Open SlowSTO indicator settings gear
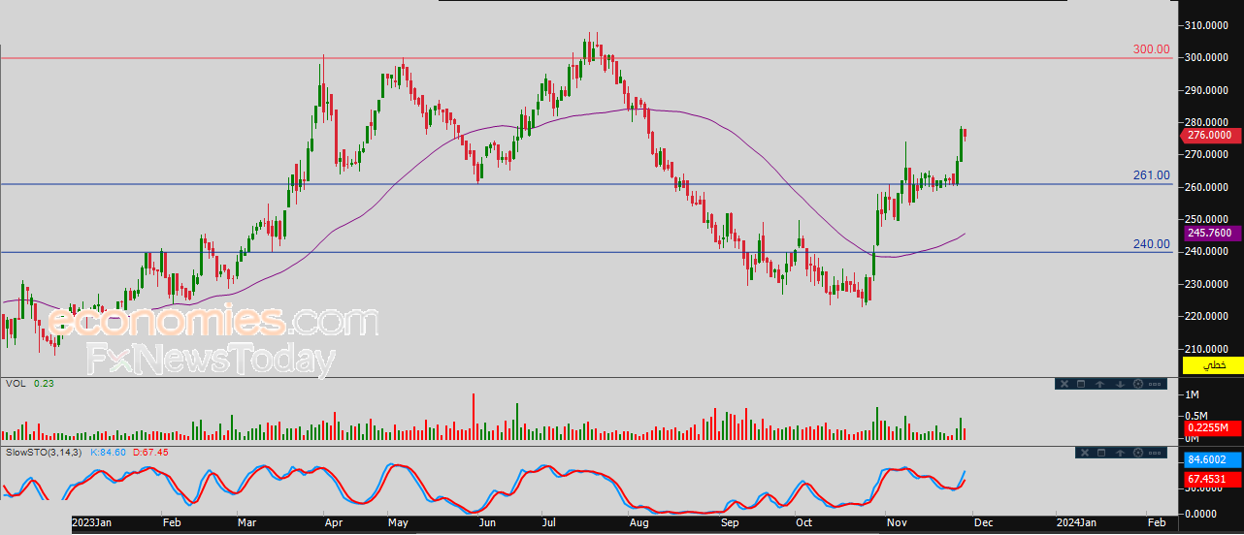This screenshot has height=535, width=1244. click(1138, 453)
